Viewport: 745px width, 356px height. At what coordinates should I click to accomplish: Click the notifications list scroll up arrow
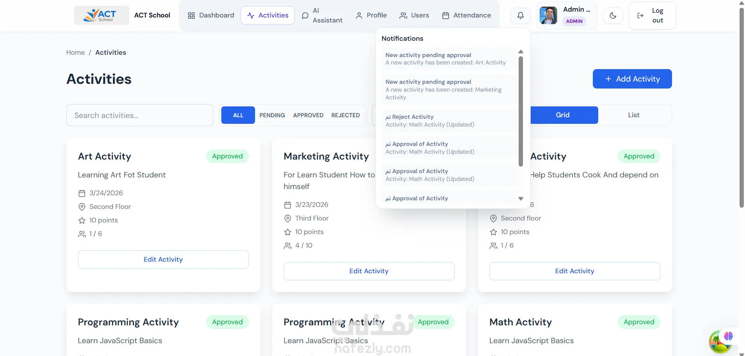click(x=521, y=52)
